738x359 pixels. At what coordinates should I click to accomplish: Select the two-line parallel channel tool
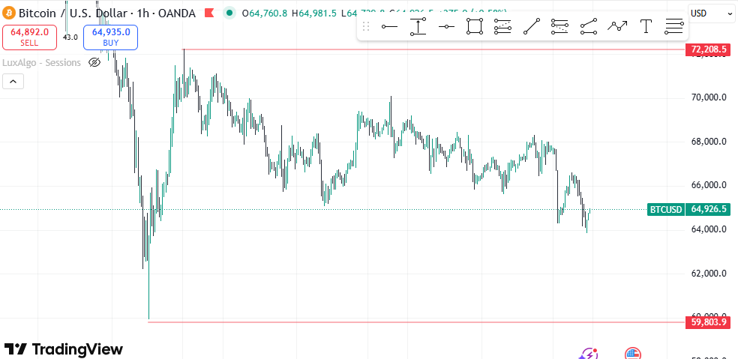coord(589,26)
